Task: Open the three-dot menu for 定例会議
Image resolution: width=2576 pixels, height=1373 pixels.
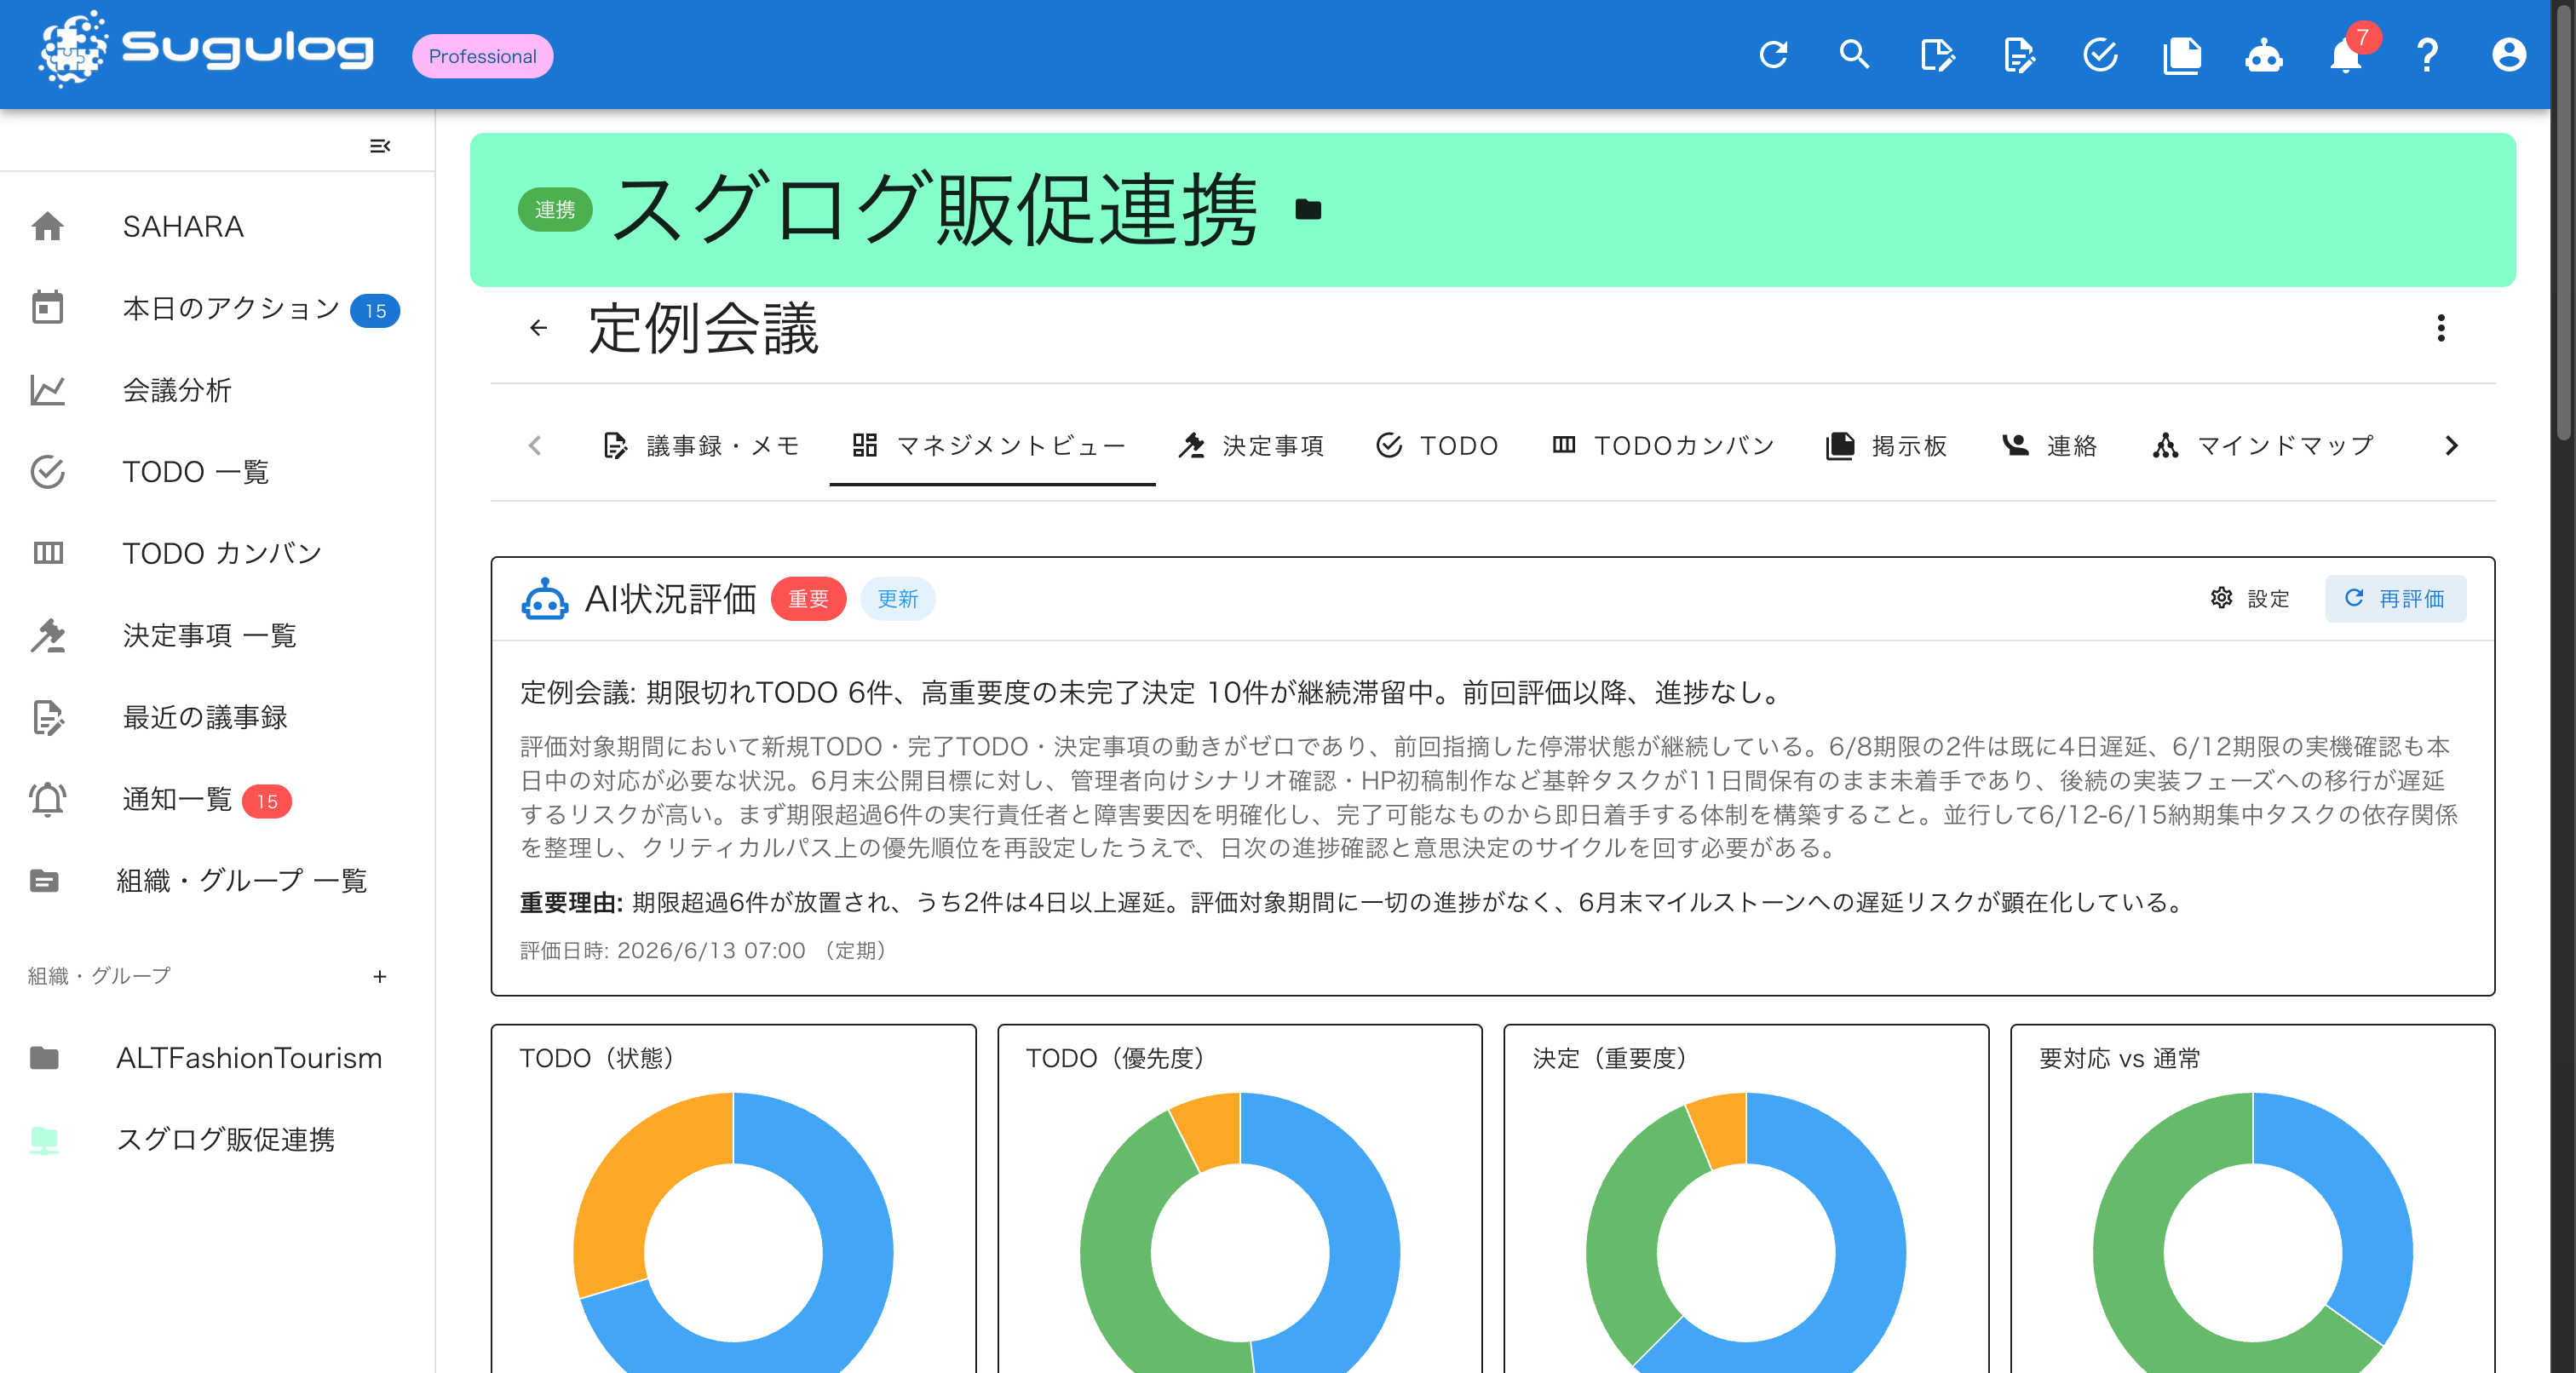Action: (x=2441, y=328)
